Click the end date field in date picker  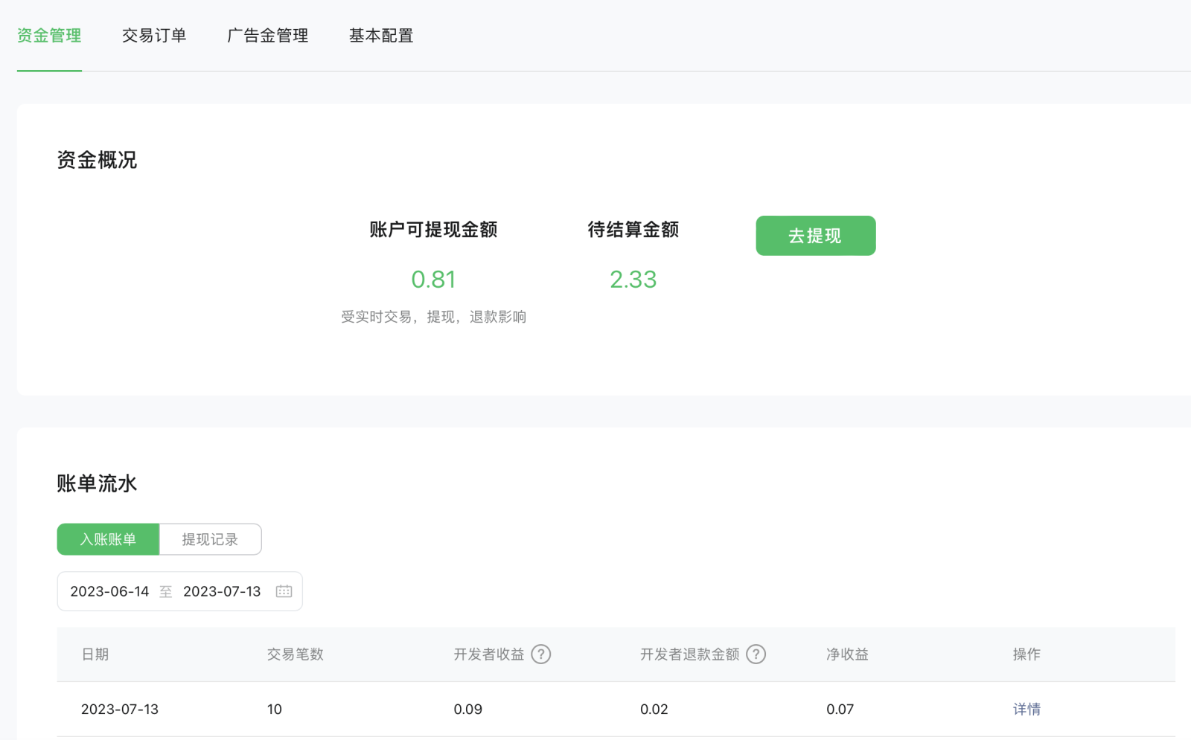coord(222,591)
